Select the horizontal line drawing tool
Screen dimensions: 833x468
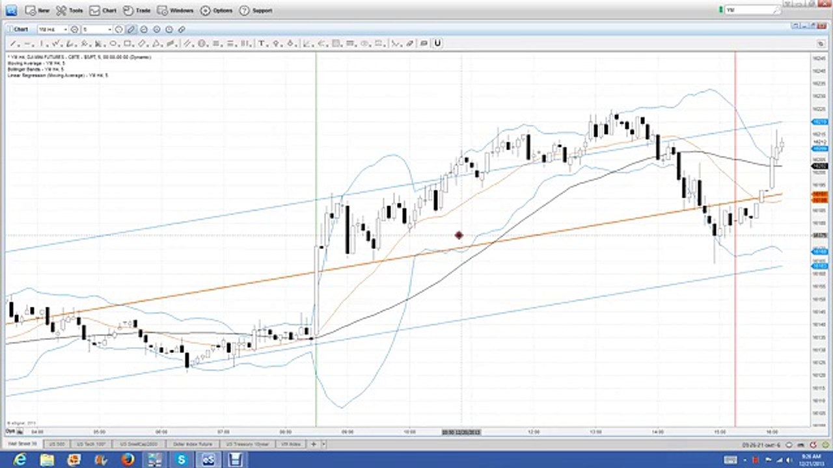point(28,44)
